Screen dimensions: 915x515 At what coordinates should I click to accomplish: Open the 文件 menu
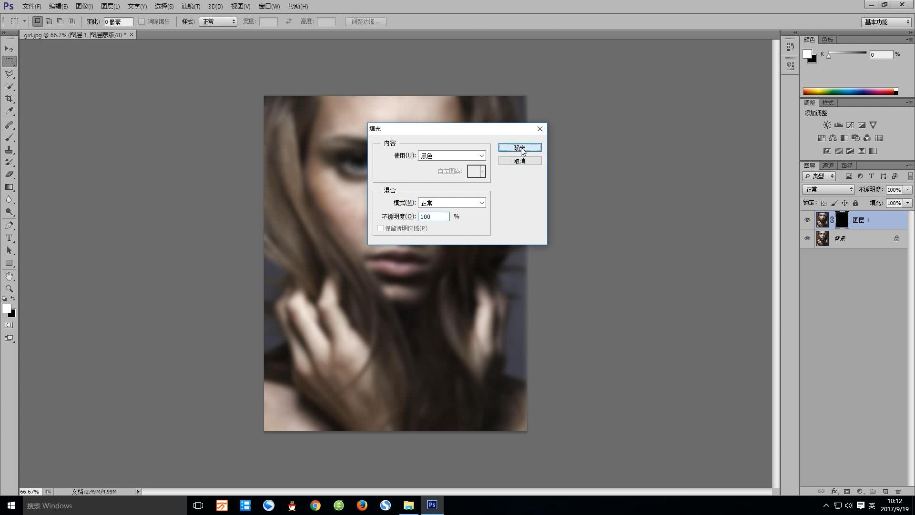31,6
